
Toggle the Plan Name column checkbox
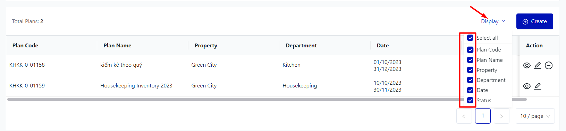point(470,60)
